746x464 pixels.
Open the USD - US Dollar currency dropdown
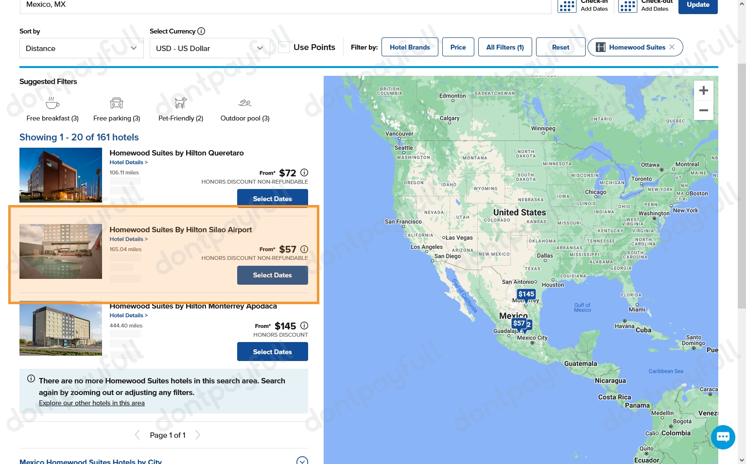209,48
